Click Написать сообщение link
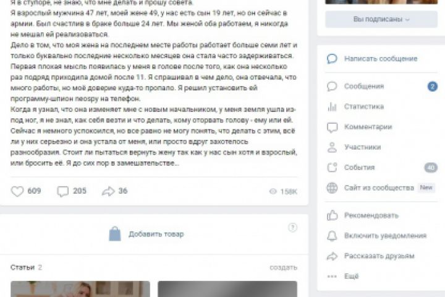The width and height of the screenshot is (445, 297). [381, 59]
